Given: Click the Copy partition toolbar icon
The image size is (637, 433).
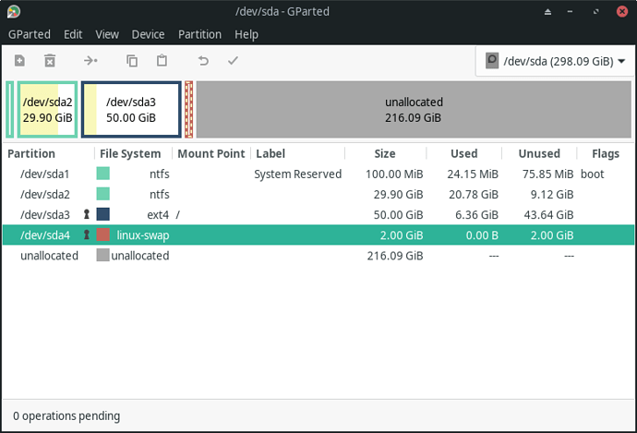Looking at the screenshot, I should [132, 61].
